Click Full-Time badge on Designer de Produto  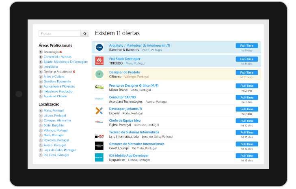247,73
